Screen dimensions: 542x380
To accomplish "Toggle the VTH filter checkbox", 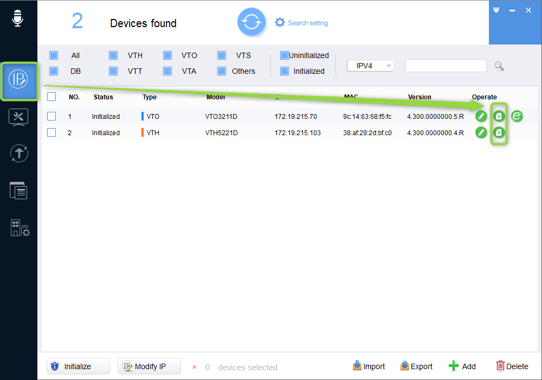I will 113,55.
